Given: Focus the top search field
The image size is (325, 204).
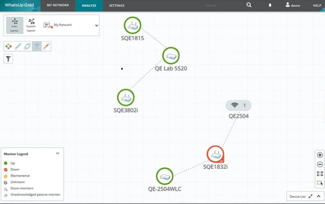Looking at the screenshot, I should (211, 6).
